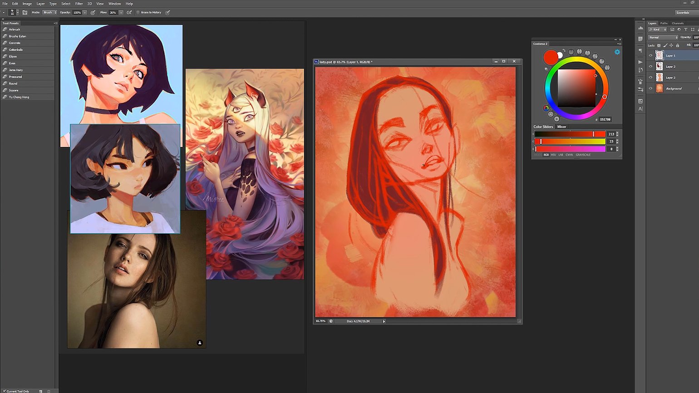Enable the Erase to History checkbox
The image size is (699, 393).
coord(138,12)
